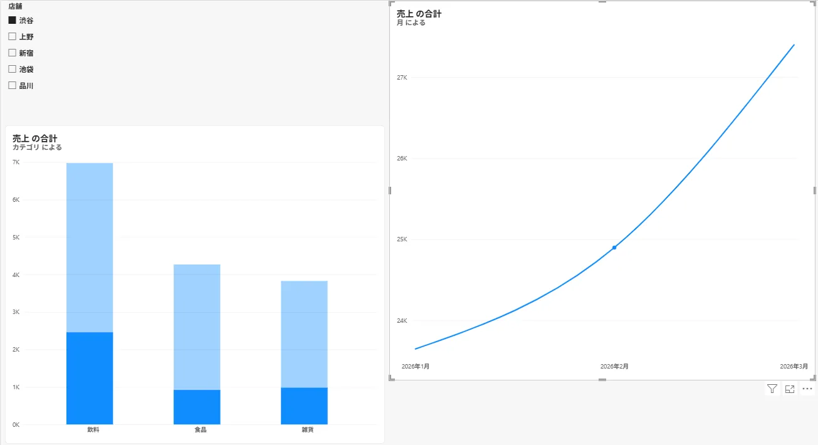The height and width of the screenshot is (445, 818).
Task: Click the 2026年3月 axis label
Action: (x=794, y=366)
